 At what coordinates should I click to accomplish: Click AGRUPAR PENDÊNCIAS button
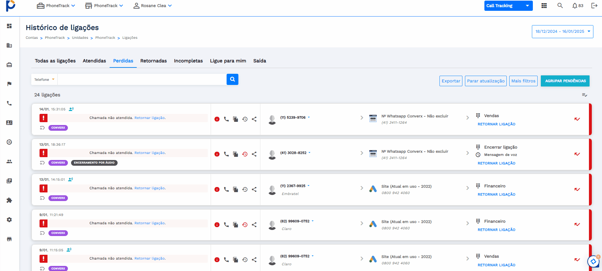click(x=565, y=81)
